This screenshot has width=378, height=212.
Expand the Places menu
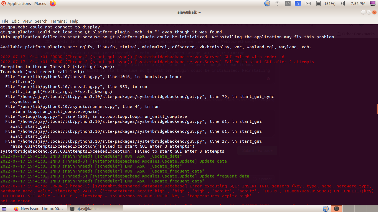(40, 4)
